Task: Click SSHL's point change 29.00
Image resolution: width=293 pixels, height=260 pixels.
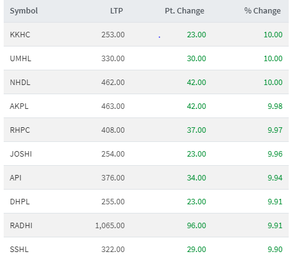Action: (196, 249)
